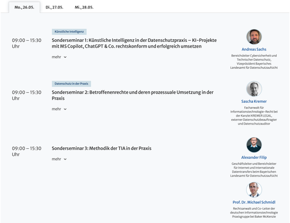
Task: Open Andreas Sachs profile link
Action: tap(254, 49)
